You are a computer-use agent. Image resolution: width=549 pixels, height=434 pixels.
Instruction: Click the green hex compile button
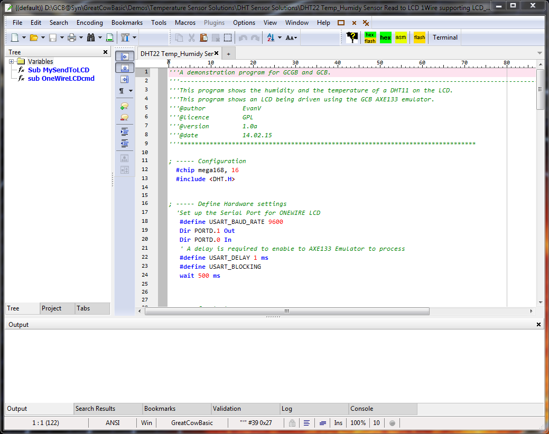(385, 37)
